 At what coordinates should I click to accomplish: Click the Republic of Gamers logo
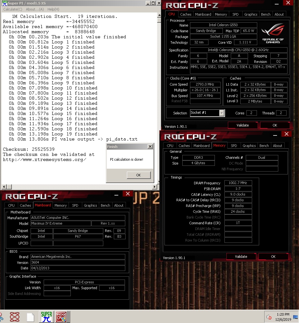[x=273, y=33]
